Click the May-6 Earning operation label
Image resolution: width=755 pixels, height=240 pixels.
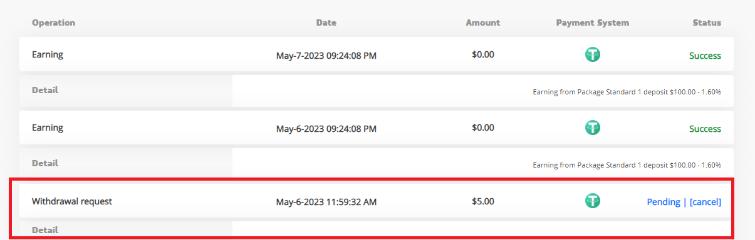[x=48, y=127]
